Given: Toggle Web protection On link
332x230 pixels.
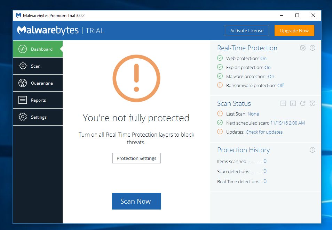Looking at the screenshot, I should tap(263, 59).
